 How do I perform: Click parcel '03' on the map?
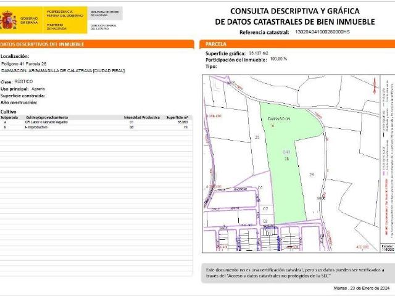tap(265, 221)
